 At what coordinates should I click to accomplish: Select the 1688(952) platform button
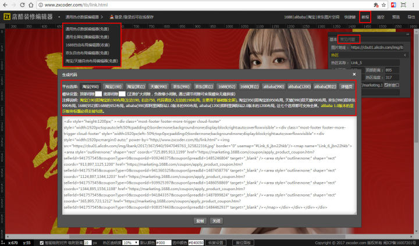(226, 87)
